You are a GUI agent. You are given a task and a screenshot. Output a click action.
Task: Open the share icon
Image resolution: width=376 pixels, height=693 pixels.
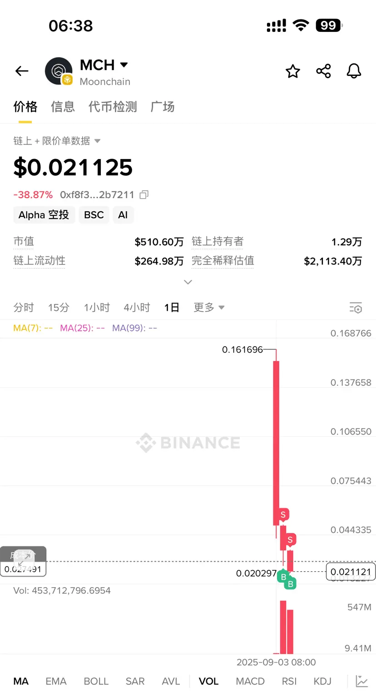point(323,71)
